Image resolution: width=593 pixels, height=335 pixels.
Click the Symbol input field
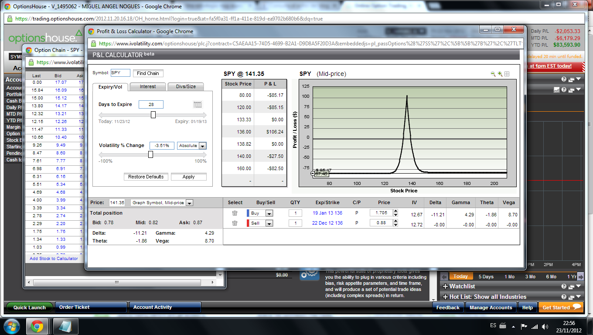(120, 73)
